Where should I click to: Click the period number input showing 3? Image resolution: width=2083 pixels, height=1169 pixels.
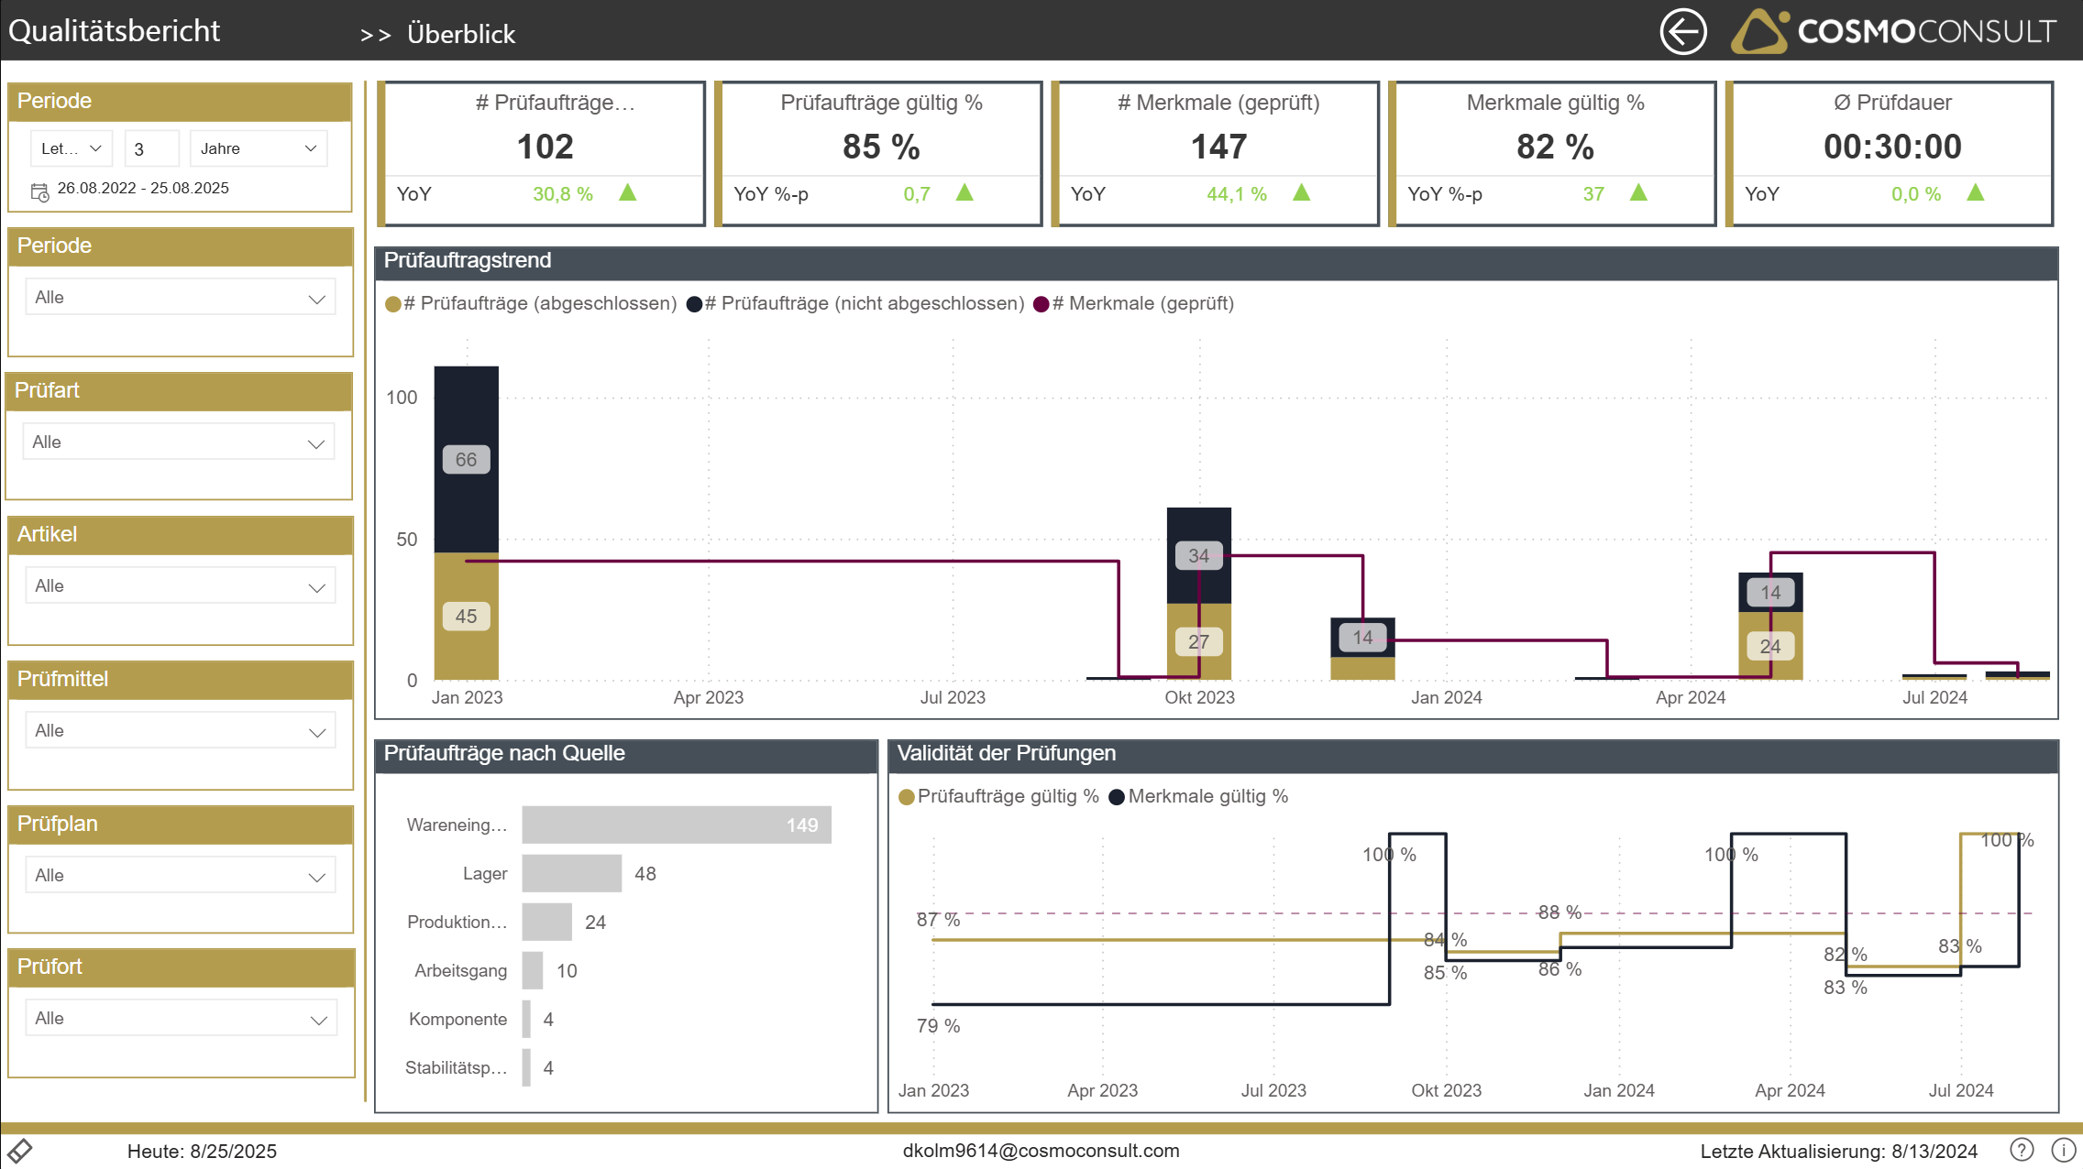(150, 148)
